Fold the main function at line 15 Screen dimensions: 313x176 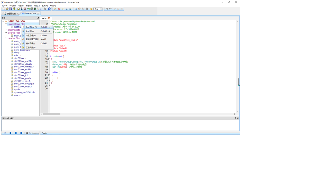coord(49,59)
